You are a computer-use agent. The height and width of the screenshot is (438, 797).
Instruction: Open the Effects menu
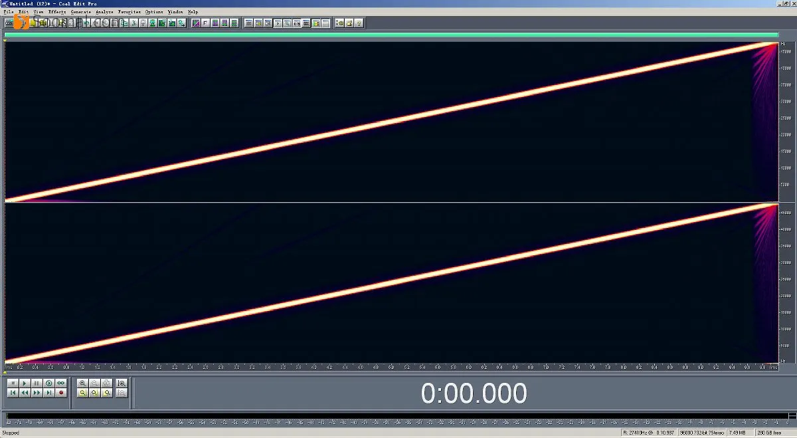pos(57,12)
